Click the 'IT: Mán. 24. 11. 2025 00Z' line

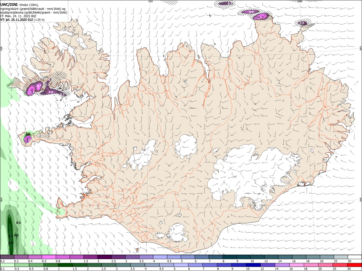[x=18, y=16]
